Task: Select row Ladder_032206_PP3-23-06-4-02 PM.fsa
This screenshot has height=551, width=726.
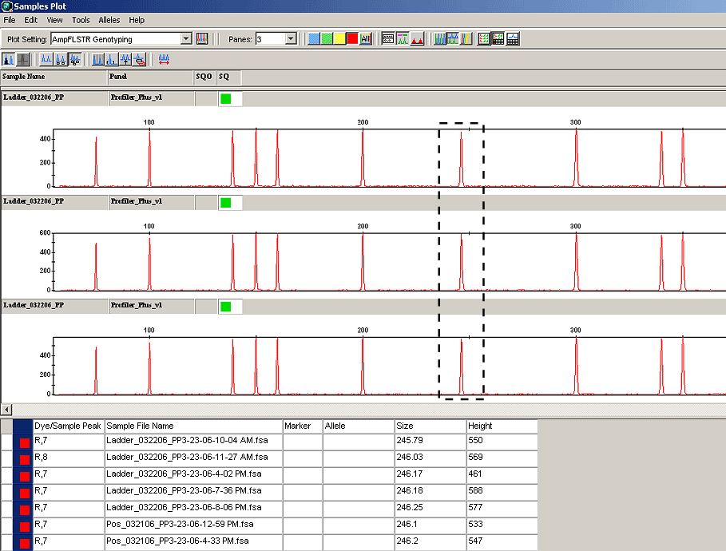Action: coord(269,474)
